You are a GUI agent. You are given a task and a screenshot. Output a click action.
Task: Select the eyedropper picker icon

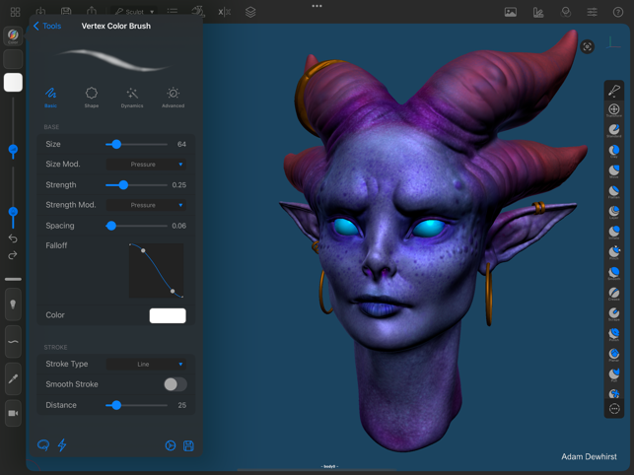pos(13,378)
